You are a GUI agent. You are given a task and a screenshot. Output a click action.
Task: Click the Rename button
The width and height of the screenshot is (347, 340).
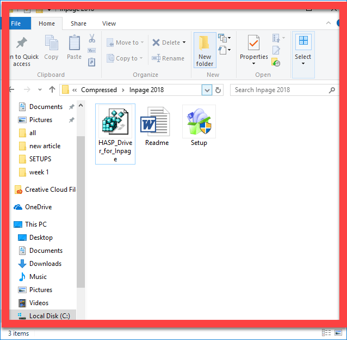tap(168, 58)
